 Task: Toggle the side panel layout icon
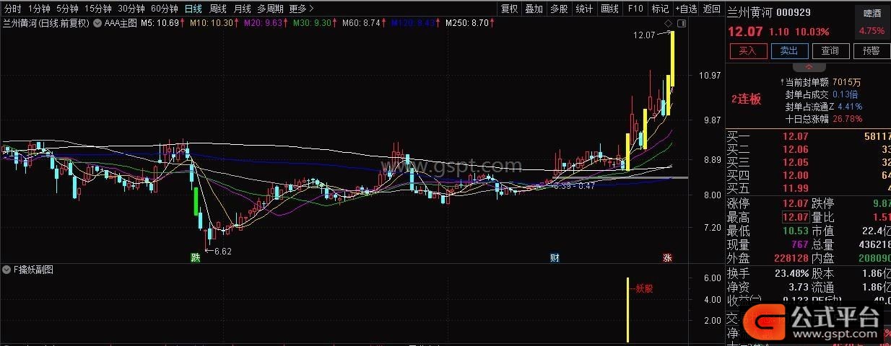(681, 23)
